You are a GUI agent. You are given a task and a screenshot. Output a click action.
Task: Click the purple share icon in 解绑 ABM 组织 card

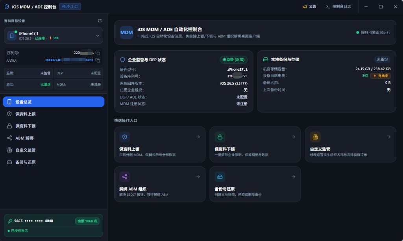pos(125,177)
